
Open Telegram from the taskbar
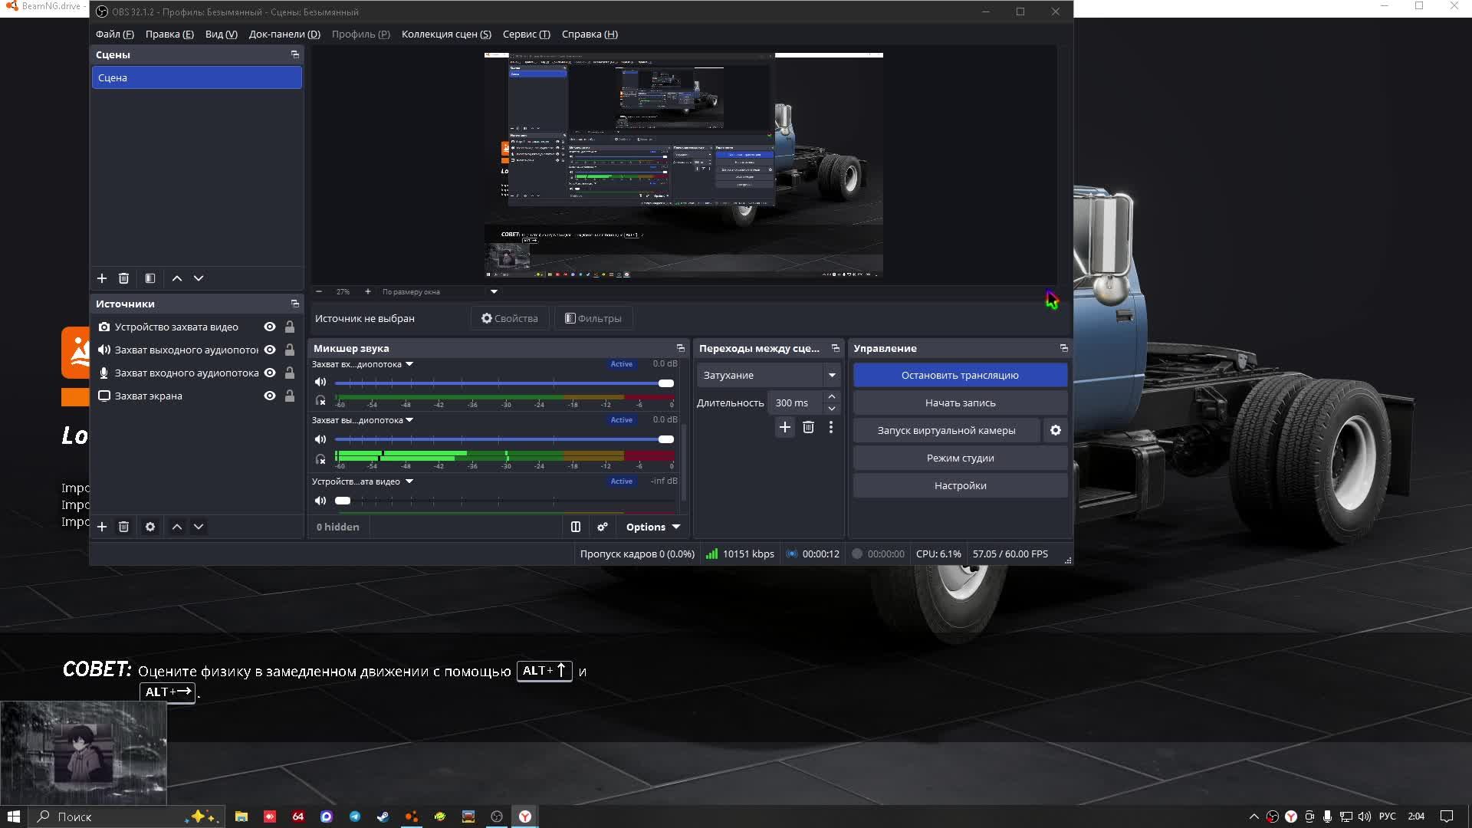[355, 816]
